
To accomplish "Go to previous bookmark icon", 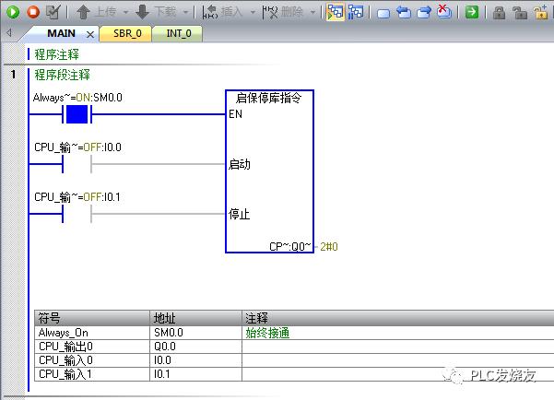I will (404, 12).
